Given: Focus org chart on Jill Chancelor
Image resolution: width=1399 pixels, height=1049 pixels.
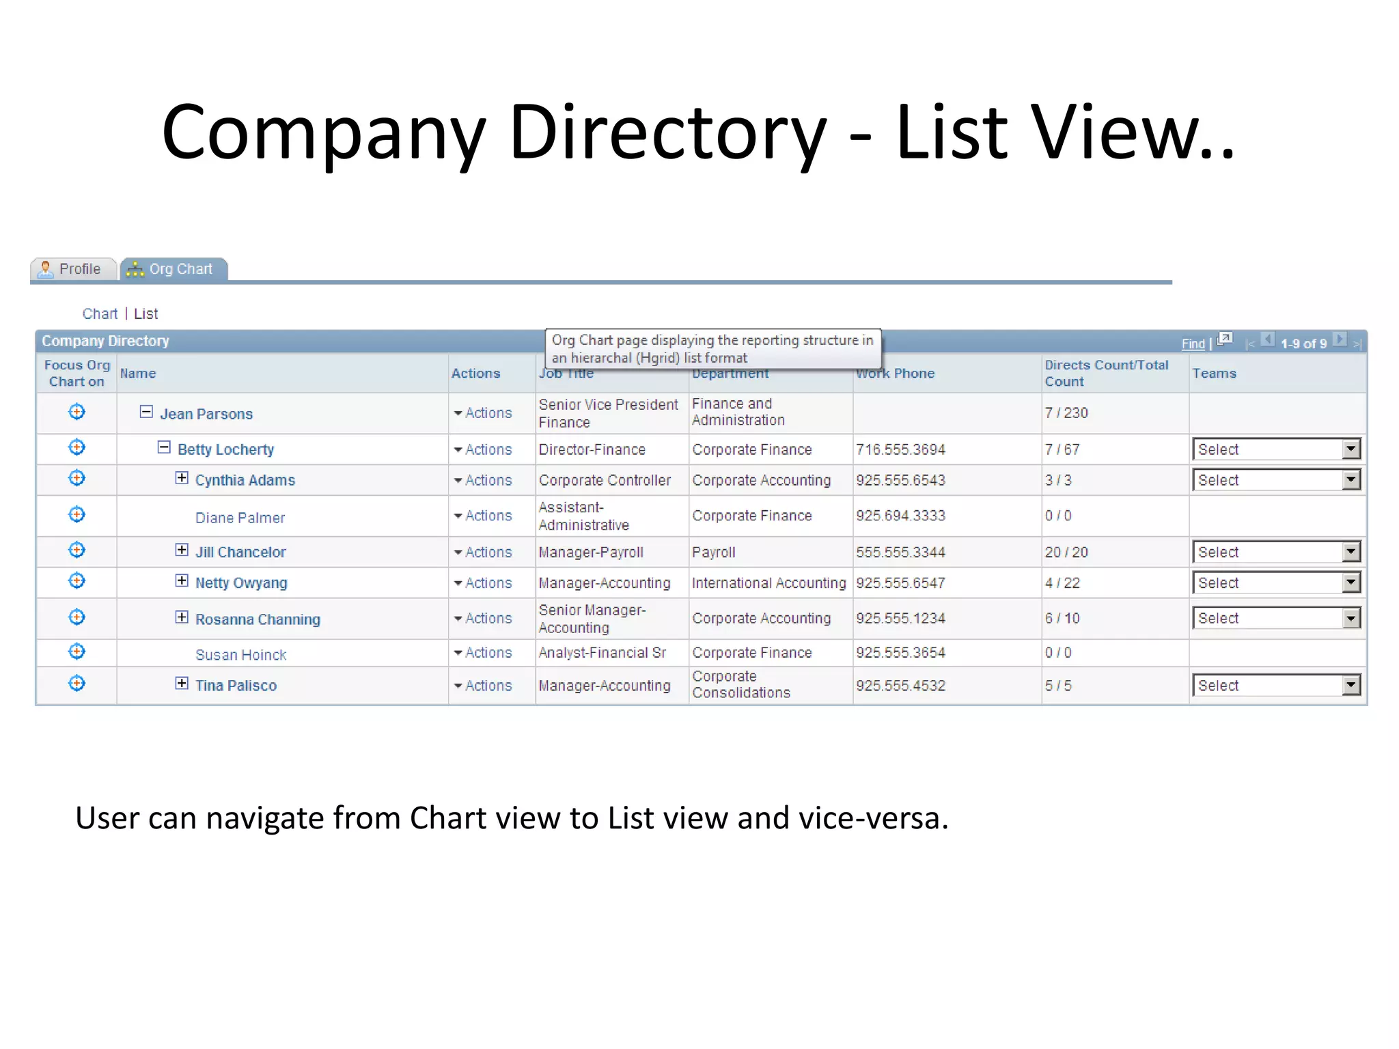Looking at the screenshot, I should (x=77, y=550).
